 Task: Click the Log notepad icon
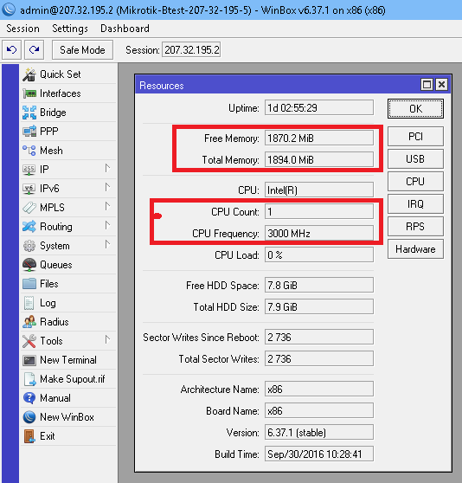29,303
